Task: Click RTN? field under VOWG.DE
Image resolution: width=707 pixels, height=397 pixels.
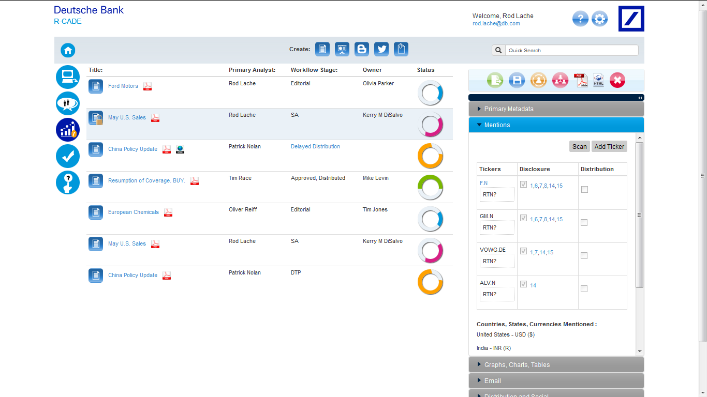Action: 497,261
